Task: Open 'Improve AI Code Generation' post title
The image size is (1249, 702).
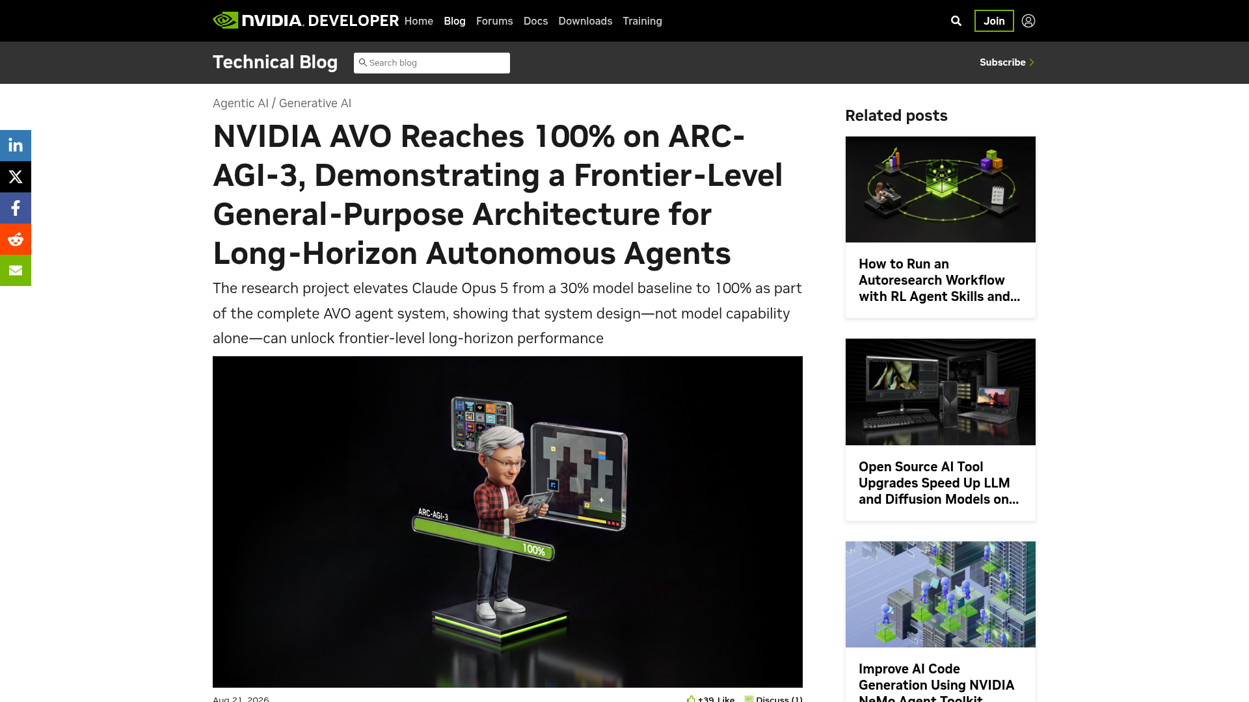Action: coord(937,682)
